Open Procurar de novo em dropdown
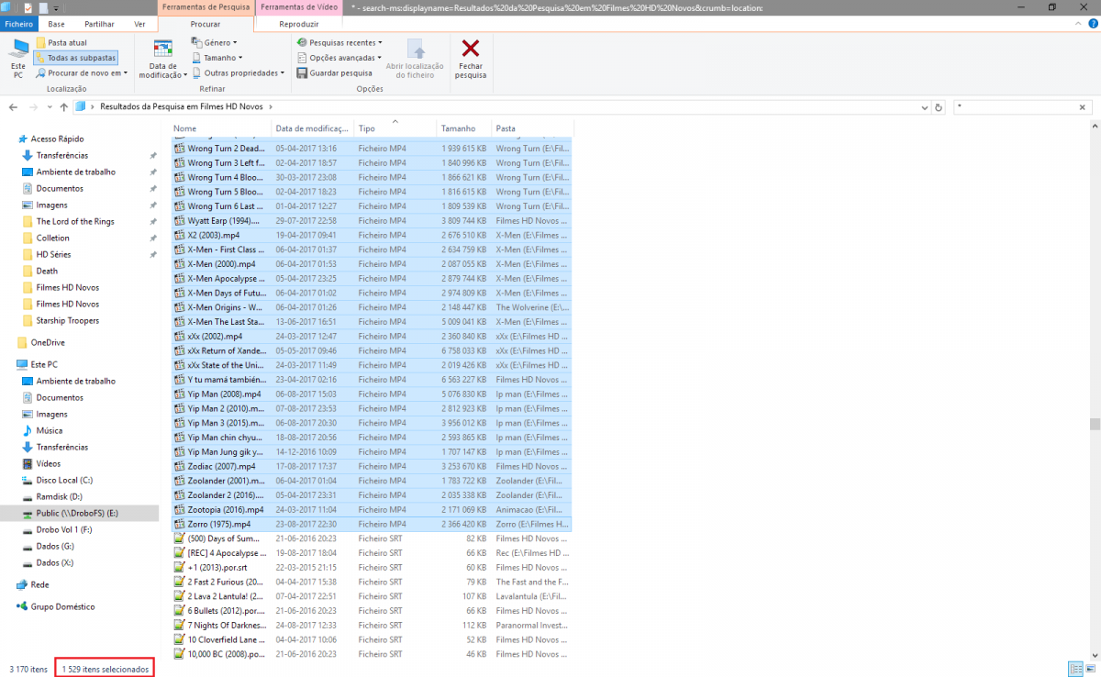1101x677 pixels. (x=82, y=73)
